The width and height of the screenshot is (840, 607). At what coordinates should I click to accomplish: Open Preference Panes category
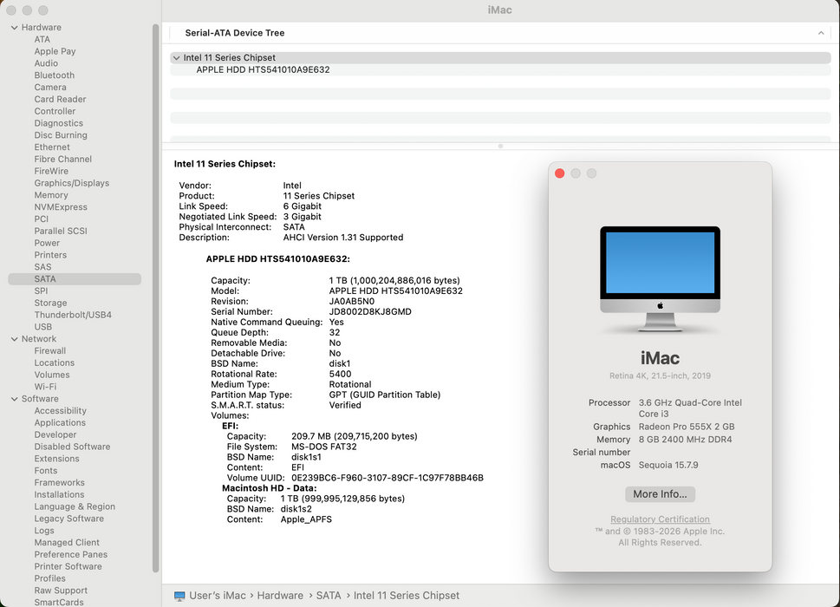click(x=71, y=554)
